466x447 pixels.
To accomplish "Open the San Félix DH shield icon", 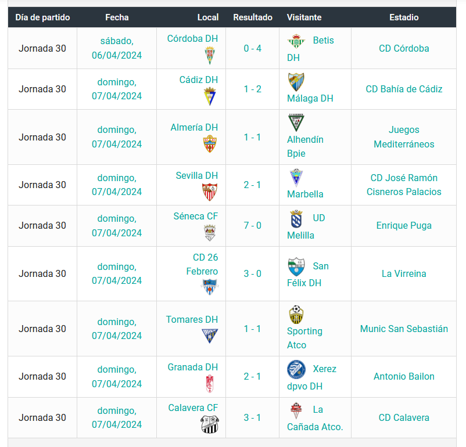I will pos(296,266).
